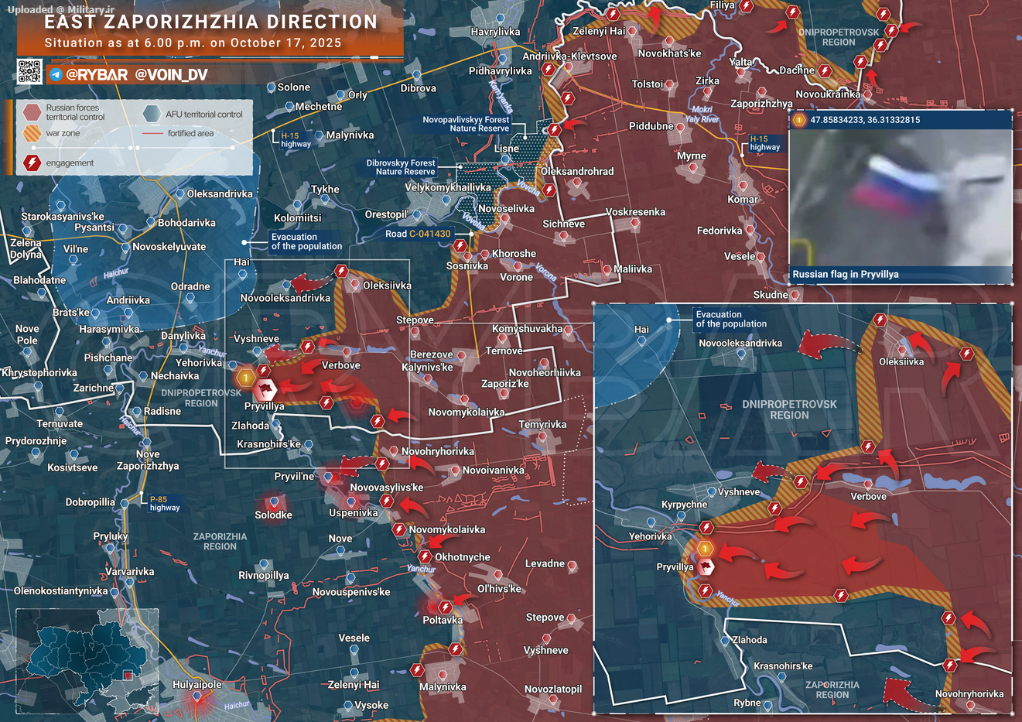Click the captured-flag hexagon at Pryvillya on main map
Image resolution: width=1022 pixels, height=722 pixels.
[265, 389]
